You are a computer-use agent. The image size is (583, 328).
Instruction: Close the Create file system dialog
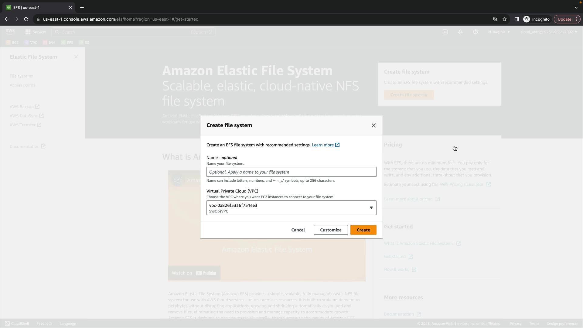[x=374, y=125]
